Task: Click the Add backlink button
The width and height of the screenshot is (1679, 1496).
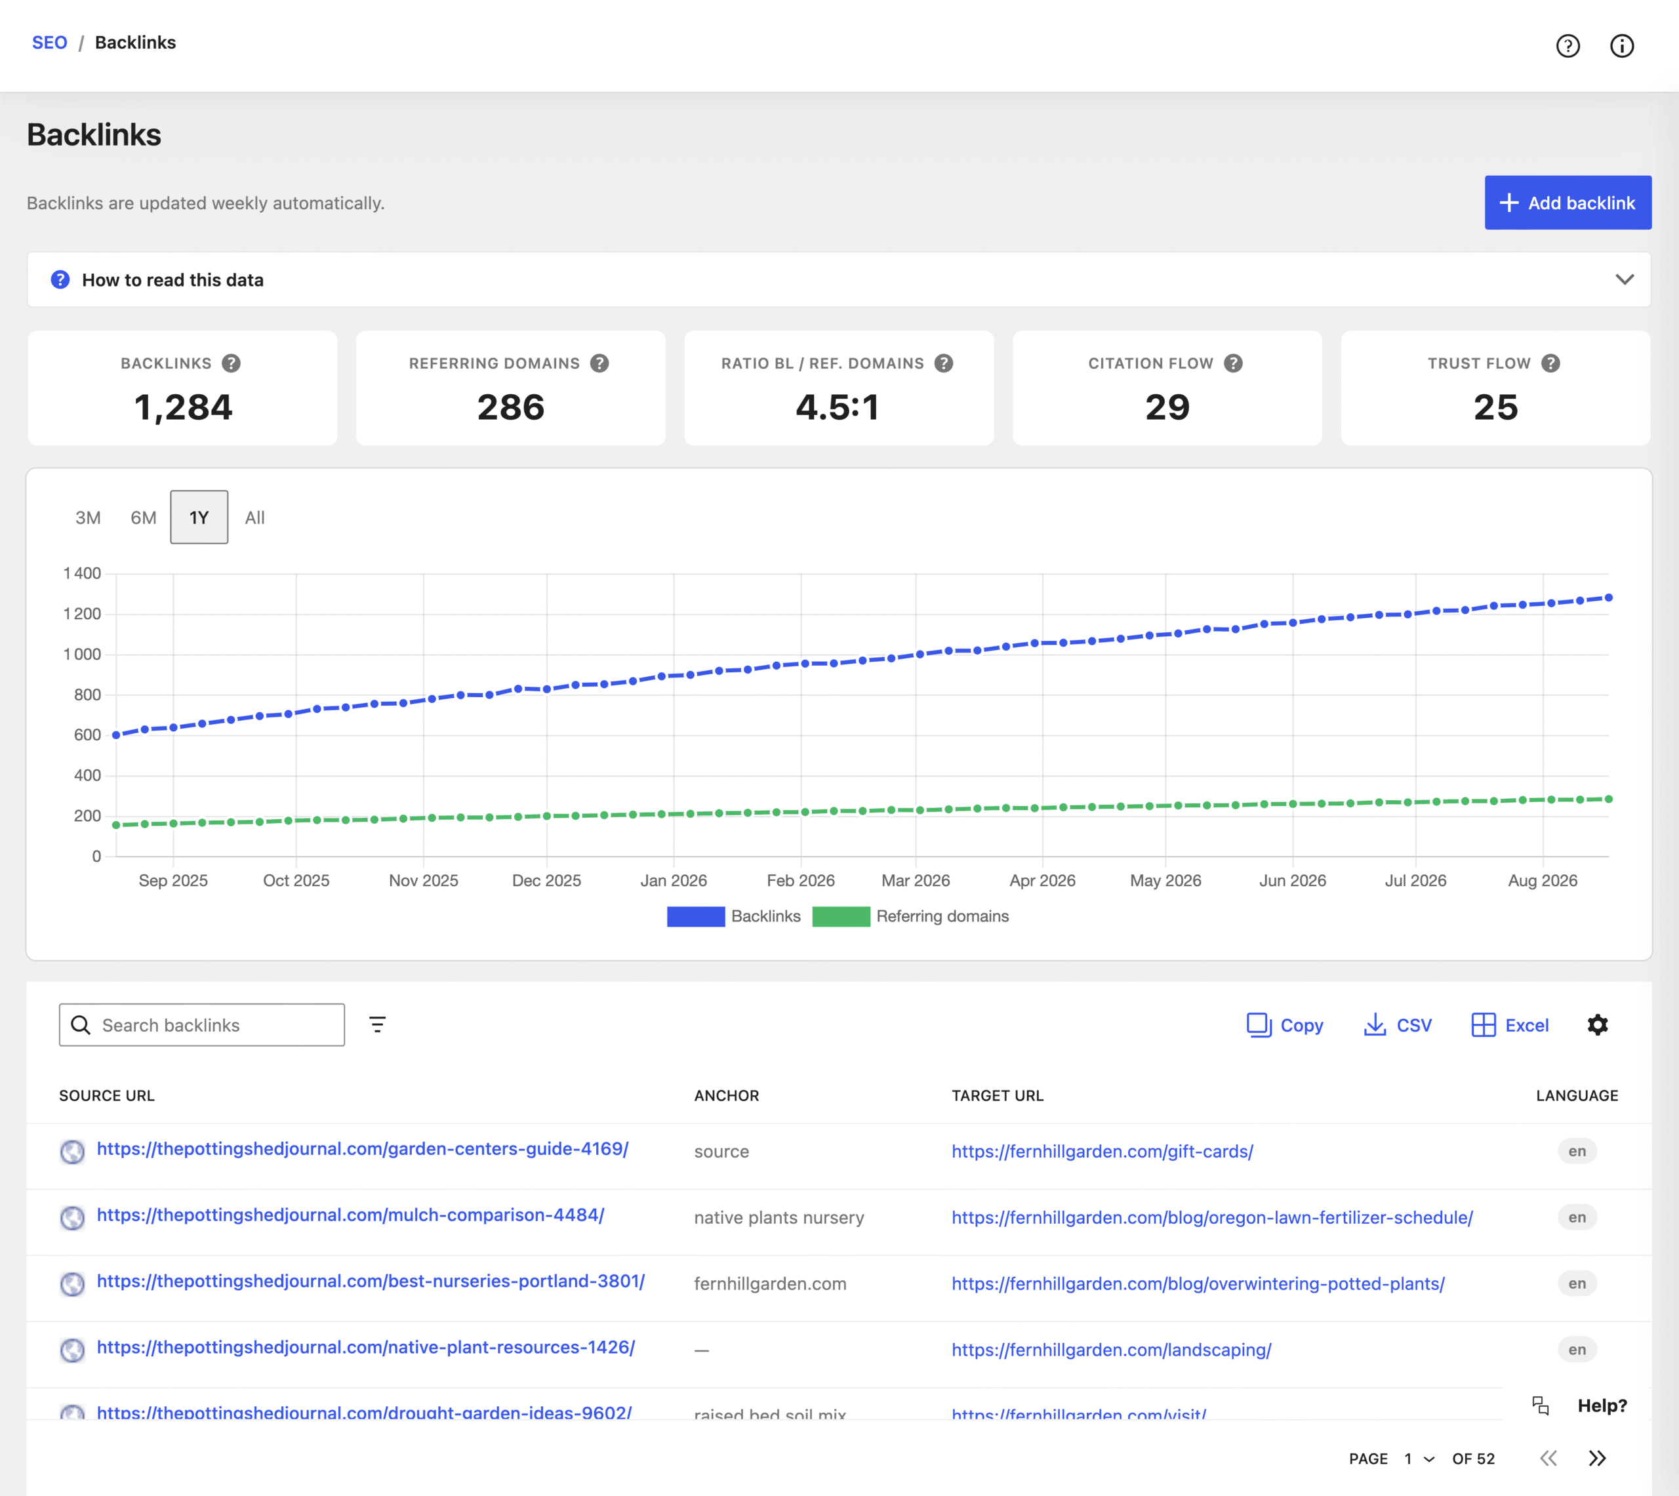Action: [x=1568, y=202]
